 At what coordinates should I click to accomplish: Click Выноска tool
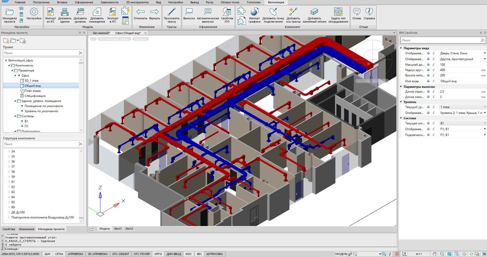pyautogui.click(x=189, y=14)
